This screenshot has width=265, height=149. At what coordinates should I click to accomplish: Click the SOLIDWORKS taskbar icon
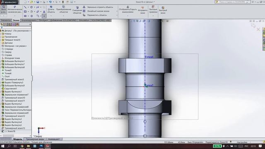[x=48, y=146]
